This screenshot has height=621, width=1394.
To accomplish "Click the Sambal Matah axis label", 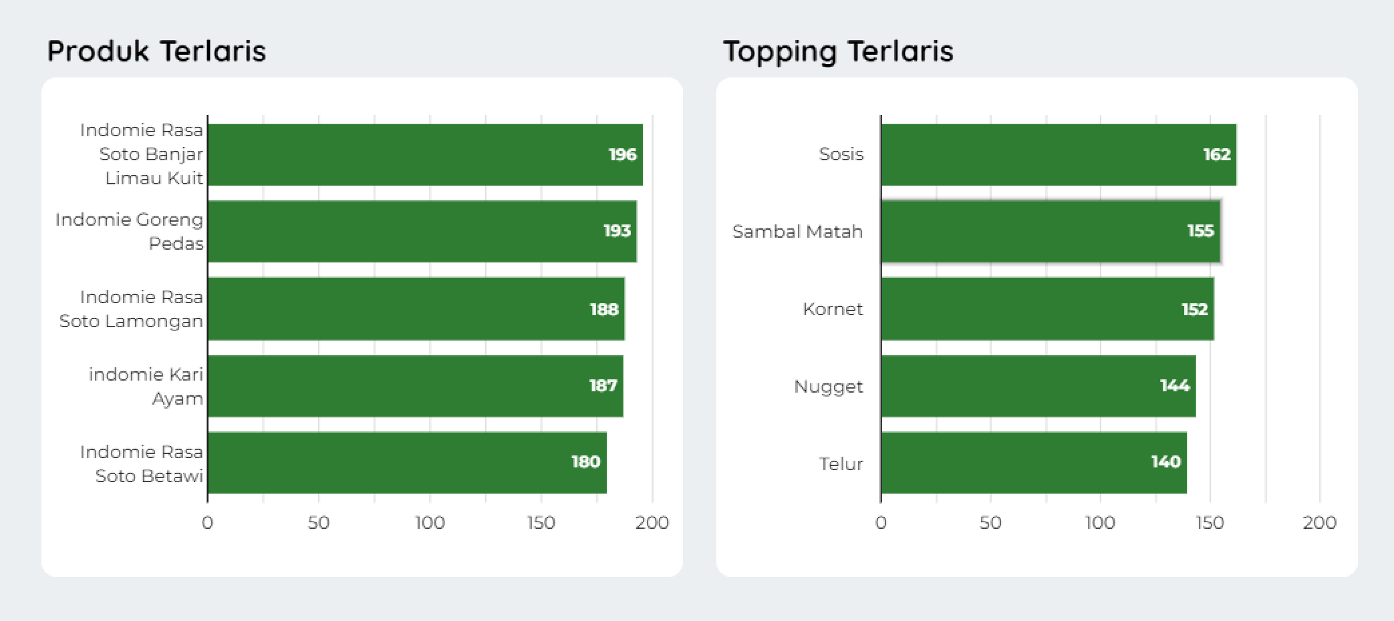I will [797, 232].
